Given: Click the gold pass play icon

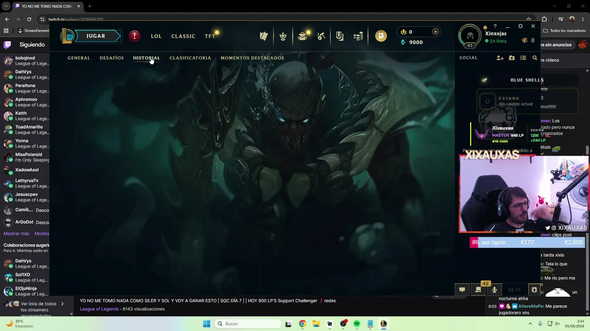Looking at the screenshot, I should click(381, 36).
